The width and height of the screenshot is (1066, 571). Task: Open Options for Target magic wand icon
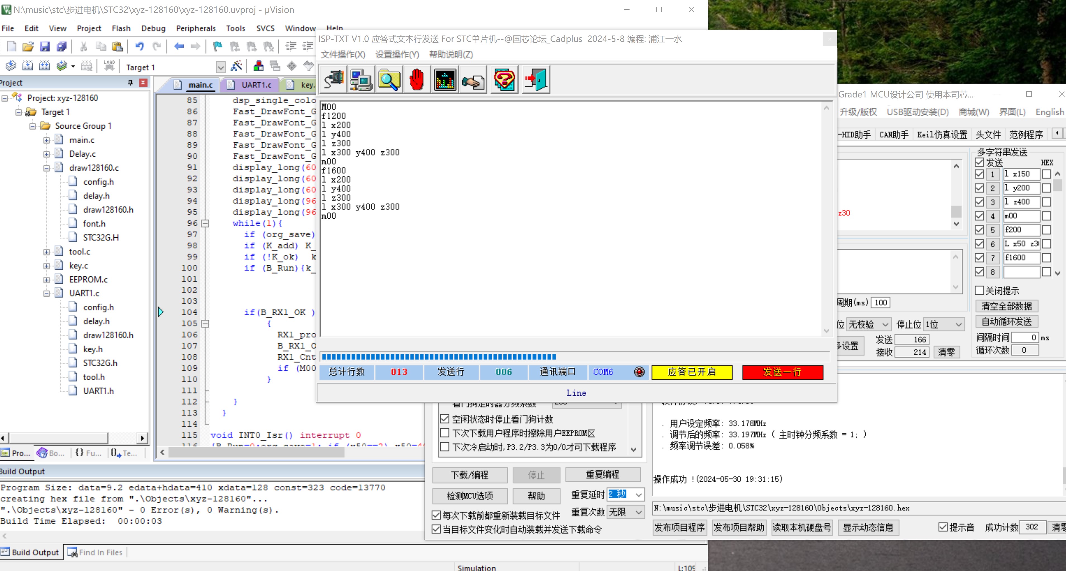coord(236,66)
